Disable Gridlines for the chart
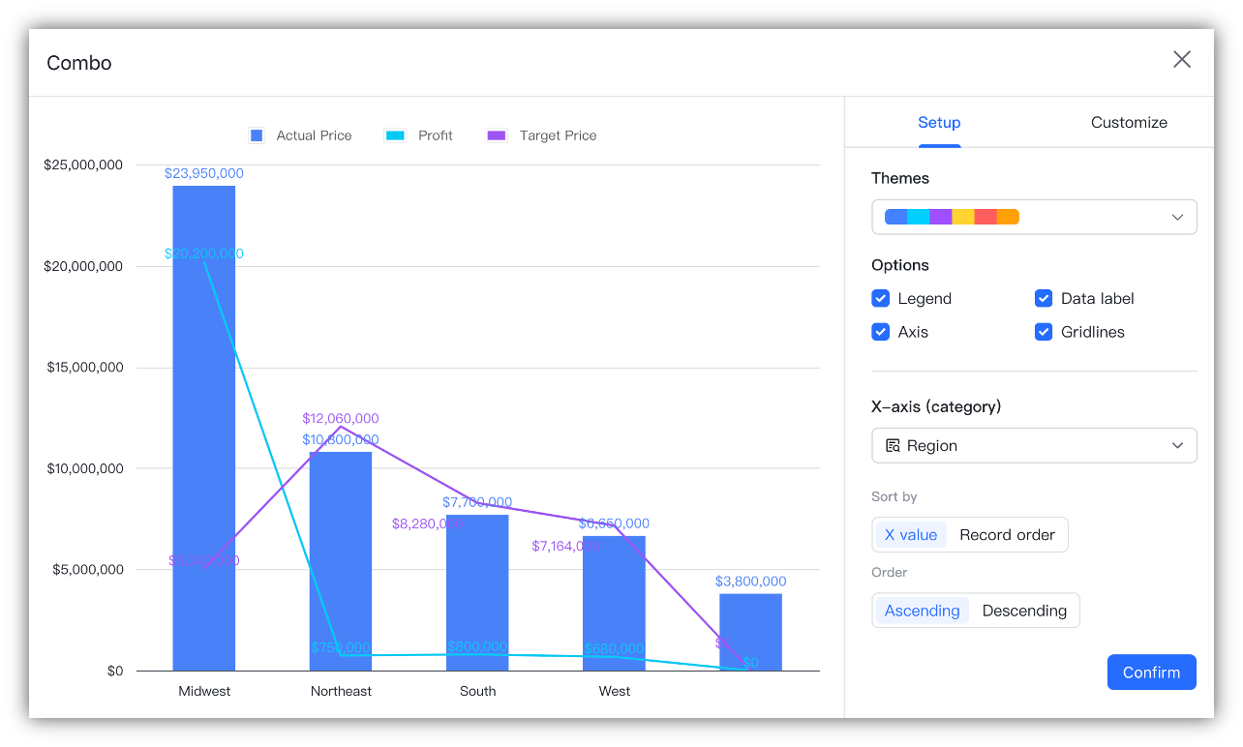The width and height of the screenshot is (1243, 747). click(1044, 332)
